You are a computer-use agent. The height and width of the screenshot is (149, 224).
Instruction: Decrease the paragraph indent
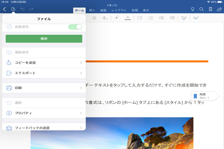pos(161,18)
